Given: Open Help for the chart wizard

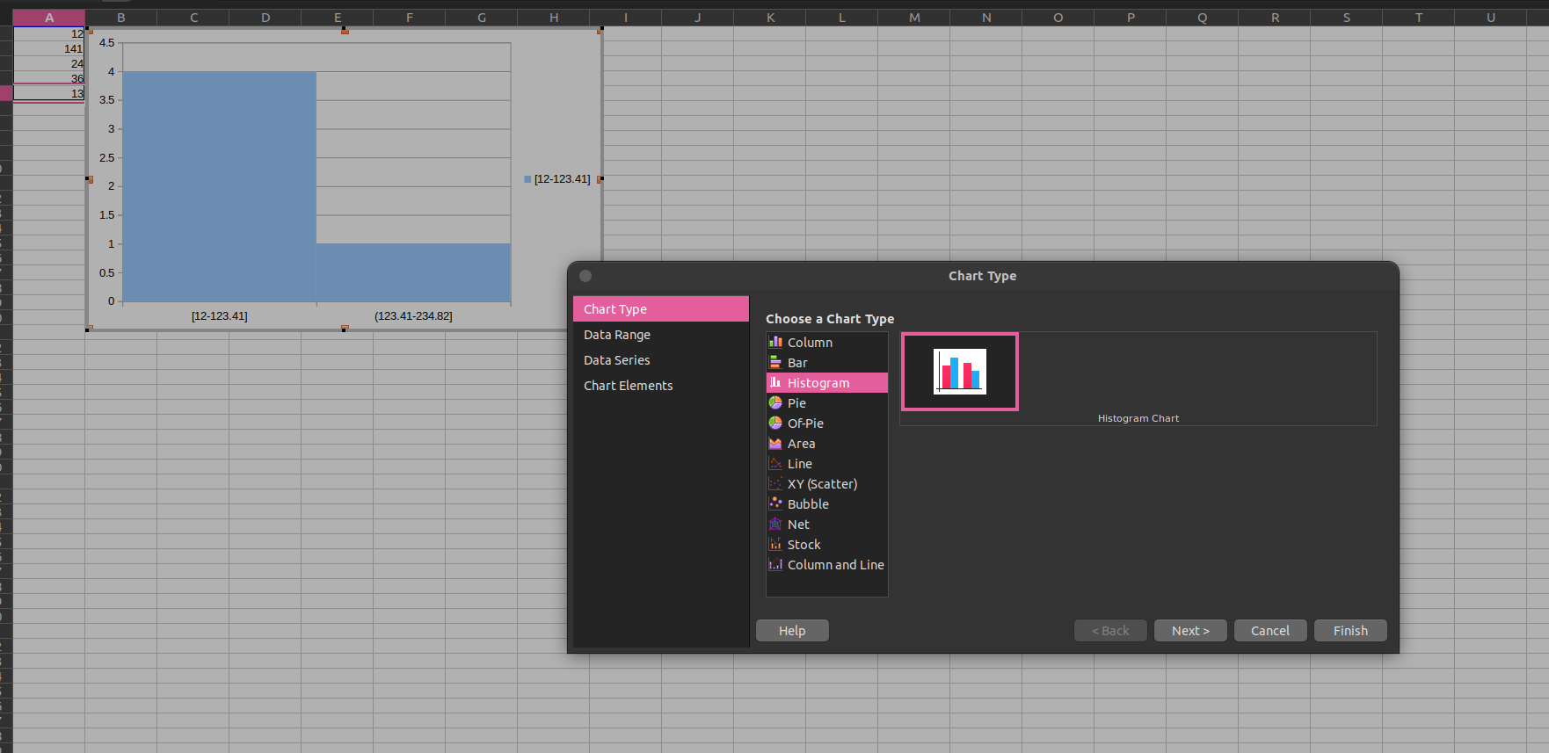Looking at the screenshot, I should pos(792,631).
